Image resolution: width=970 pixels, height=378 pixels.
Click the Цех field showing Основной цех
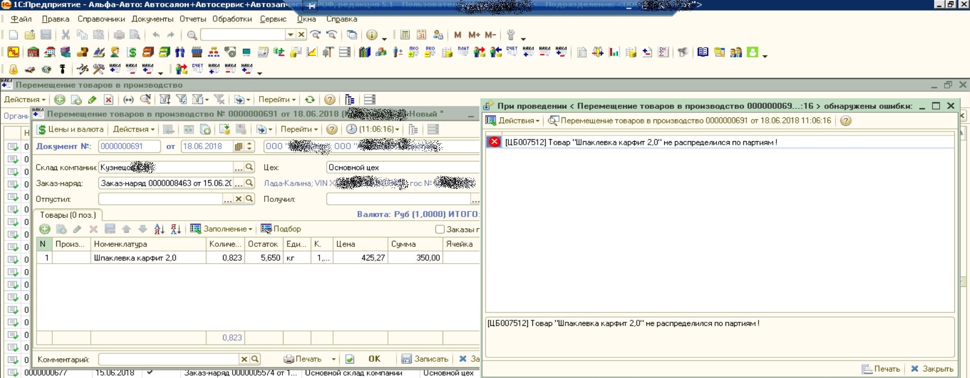point(402,167)
